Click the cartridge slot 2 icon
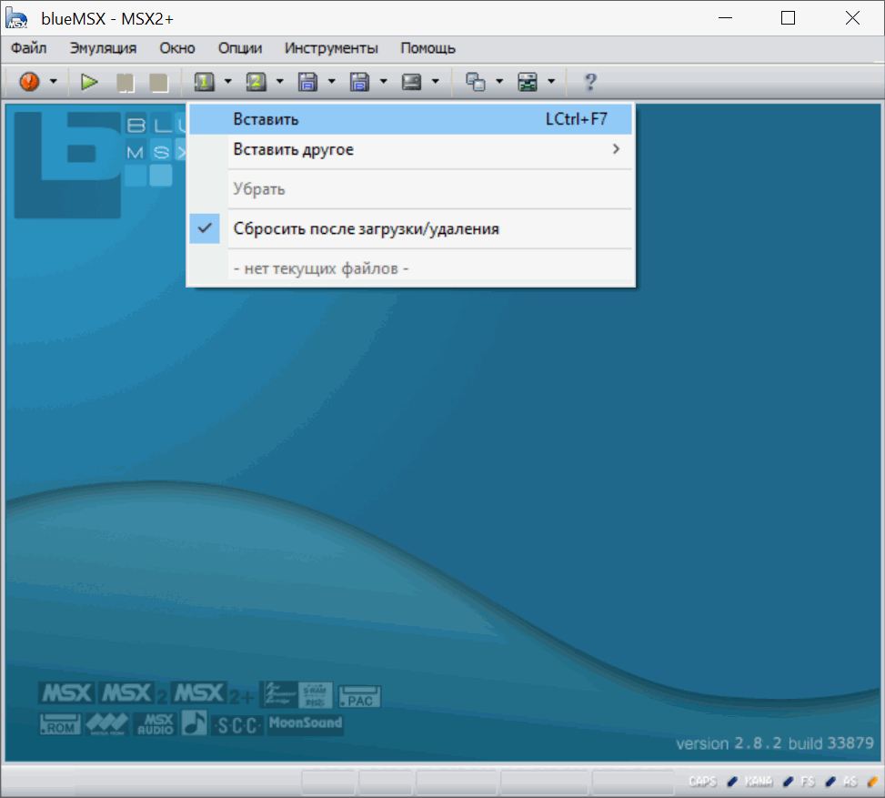Image resolution: width=885 pixels, height=798 pixels. [x=256, y=82]
